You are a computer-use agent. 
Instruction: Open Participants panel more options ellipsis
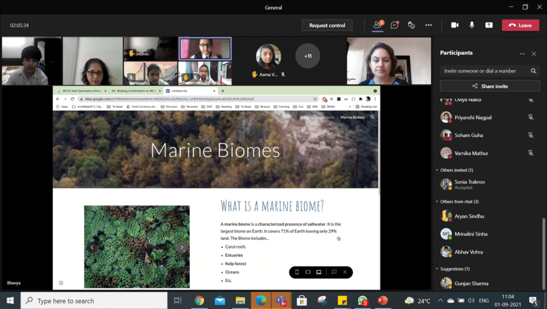click(x=522, y=53)
